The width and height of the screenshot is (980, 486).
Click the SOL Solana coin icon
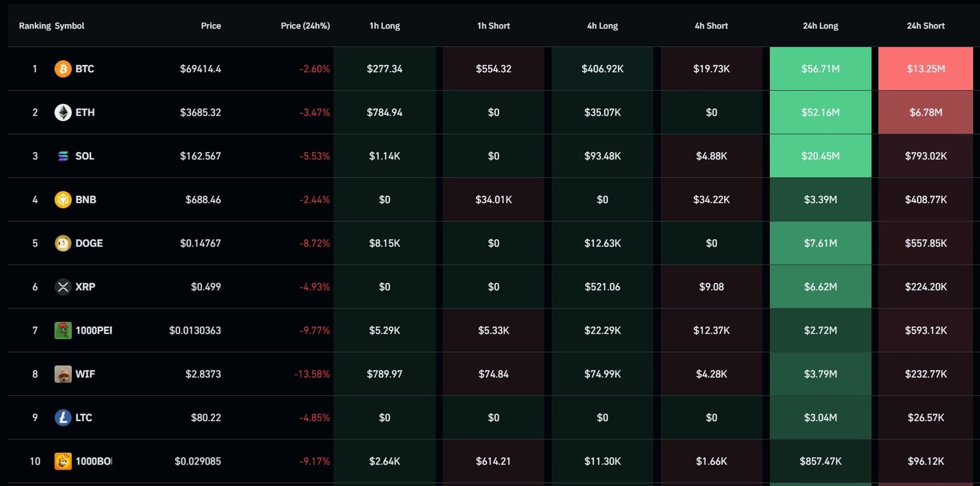click(x=63, y=156)
